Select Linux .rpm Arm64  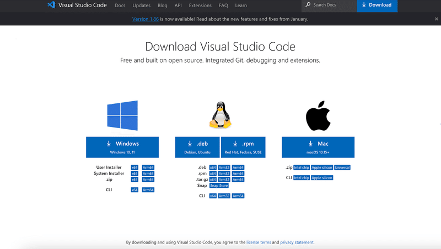(238, 174)
